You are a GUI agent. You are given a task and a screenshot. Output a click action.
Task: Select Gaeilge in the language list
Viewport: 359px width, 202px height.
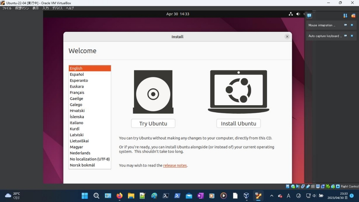tap(90, 98)
